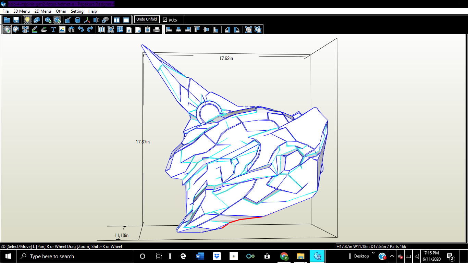The height and width of the screenshot is (263, 468).
Task: Click the first rotate-to-edge protractor icon
Action: tap(227, 29)
